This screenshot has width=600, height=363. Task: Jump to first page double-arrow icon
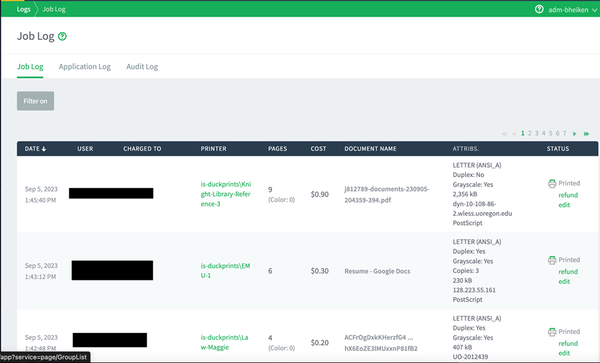(x=504, y=134)
